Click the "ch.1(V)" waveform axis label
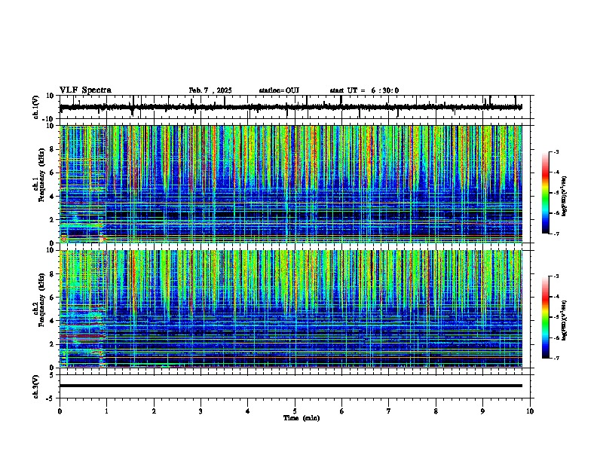This screenshot has height=461, width=597. tap(36, 107)
